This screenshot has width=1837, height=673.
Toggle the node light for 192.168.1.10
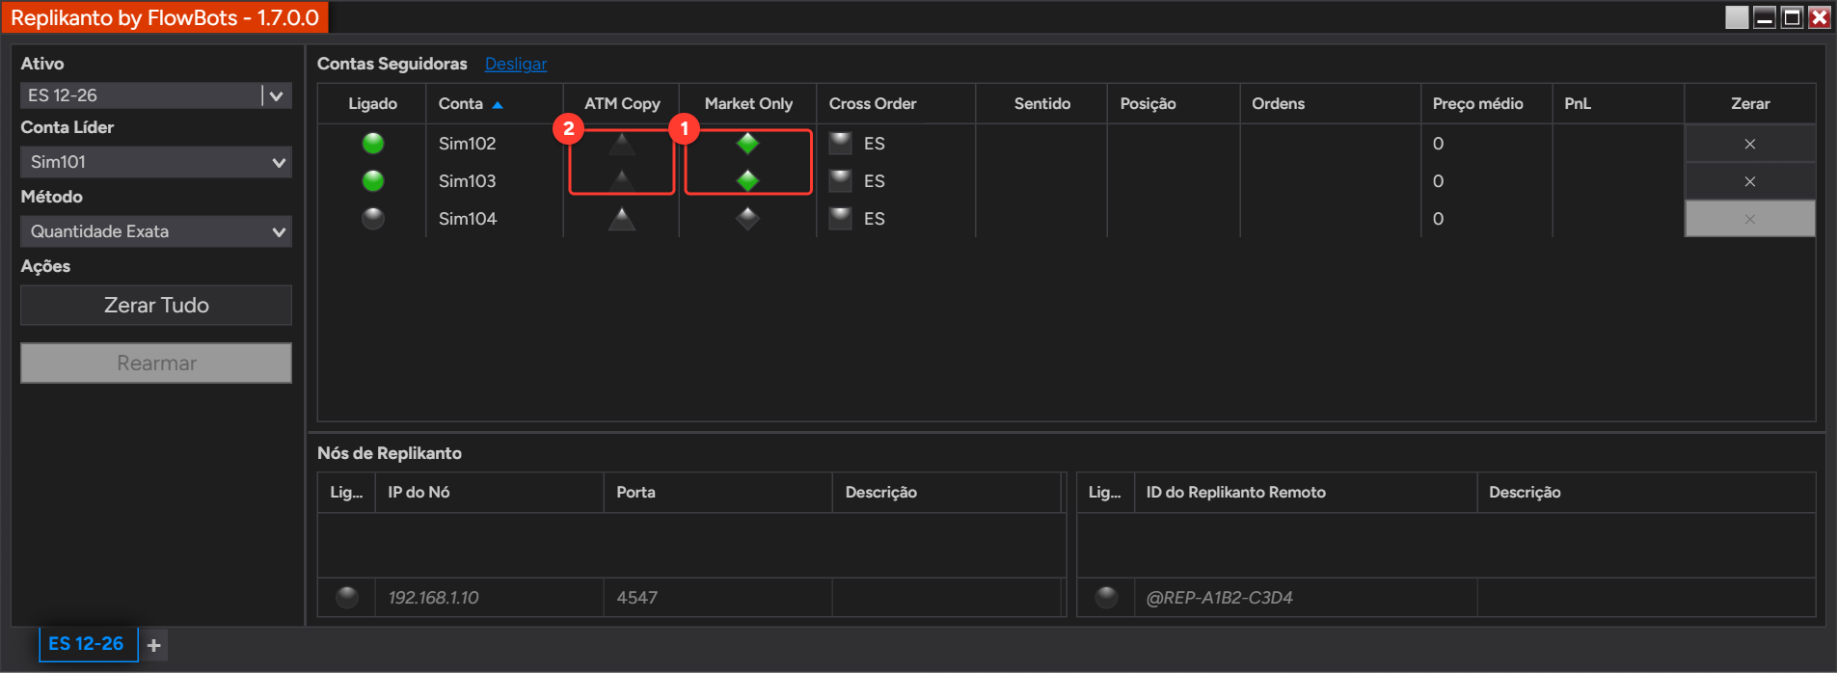point(347,598)
